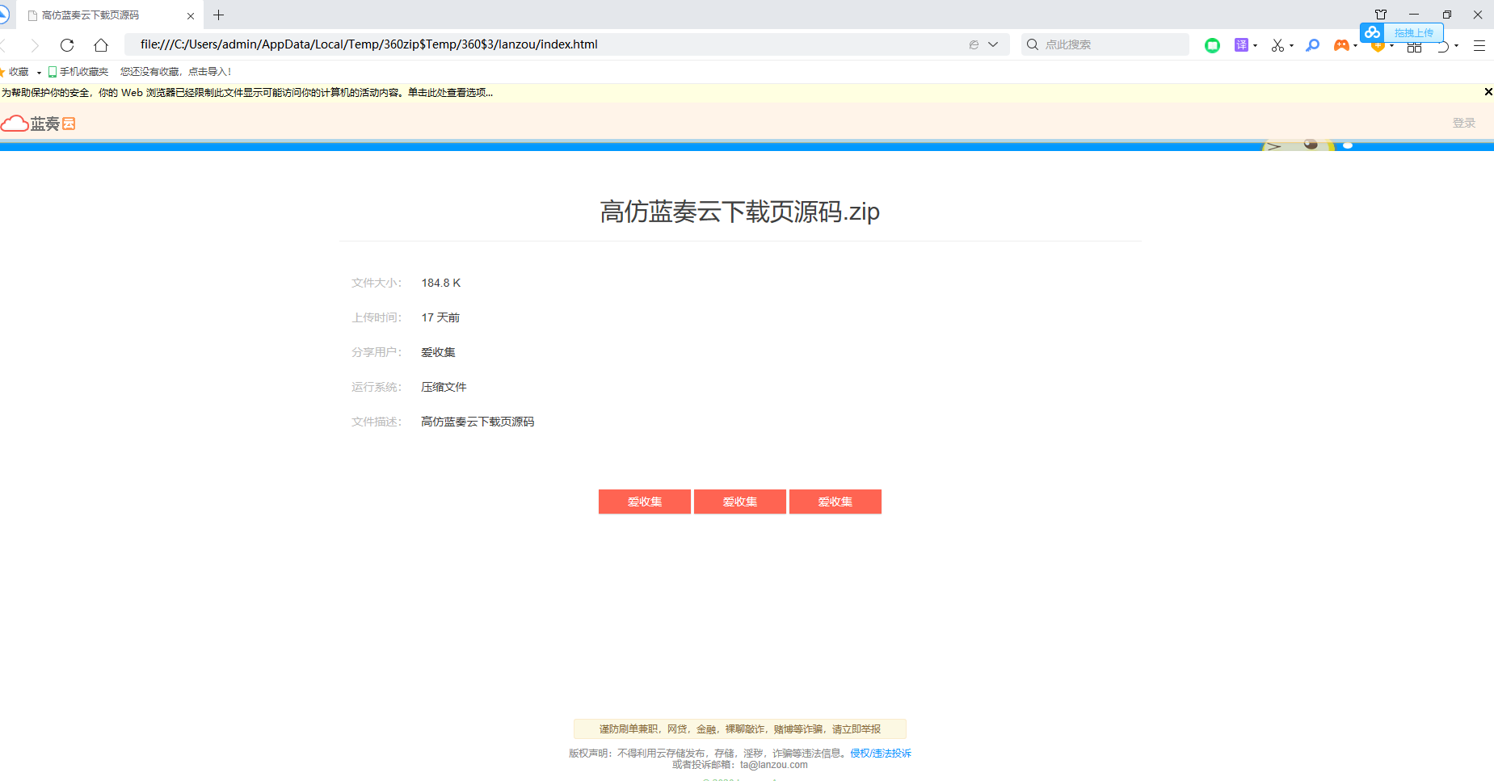1494x781 pixels.
Task: Go to the browser home page
Action: pos(101,45)
